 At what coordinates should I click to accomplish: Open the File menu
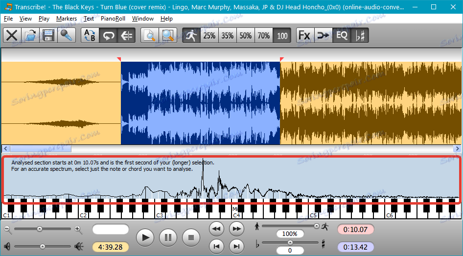8,19
